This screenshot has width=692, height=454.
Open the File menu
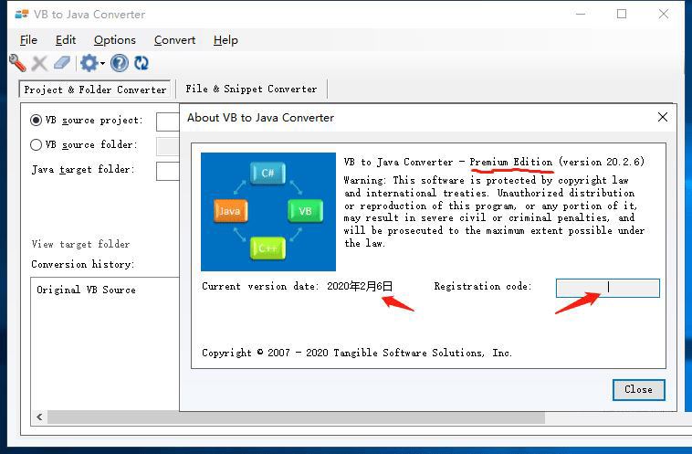click(28, 40)
